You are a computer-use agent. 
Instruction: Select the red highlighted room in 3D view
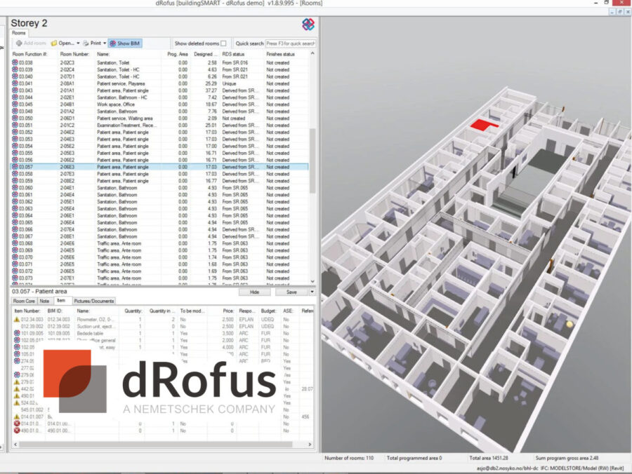[484, 124]
